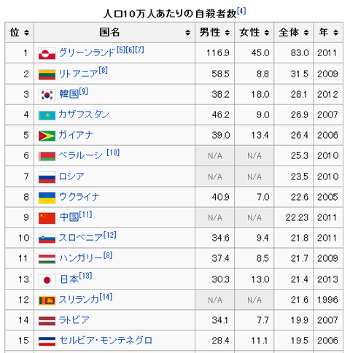Click the Kazakhstan flag icon
The image size is (350, 353).
coord(47,115)
